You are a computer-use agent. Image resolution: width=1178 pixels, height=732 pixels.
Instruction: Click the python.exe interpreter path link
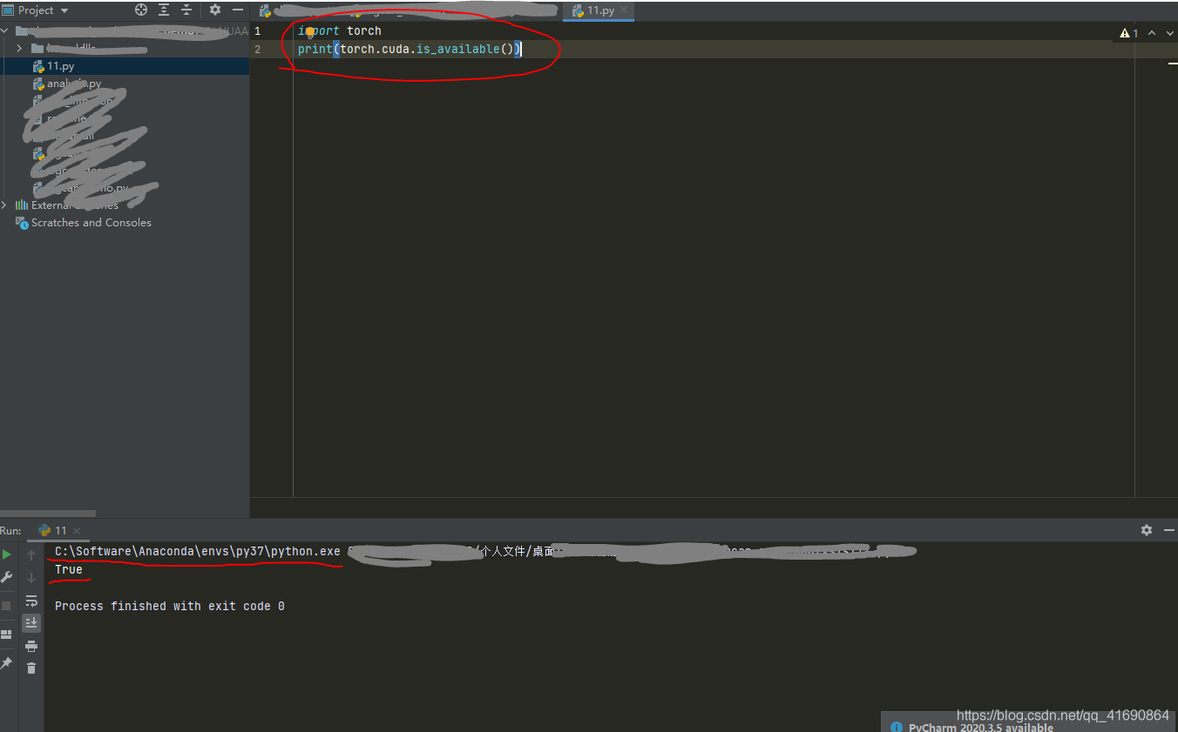198,552
